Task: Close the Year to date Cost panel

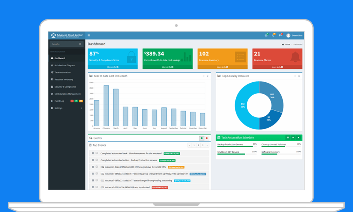Action: click(x=207, y=76)
